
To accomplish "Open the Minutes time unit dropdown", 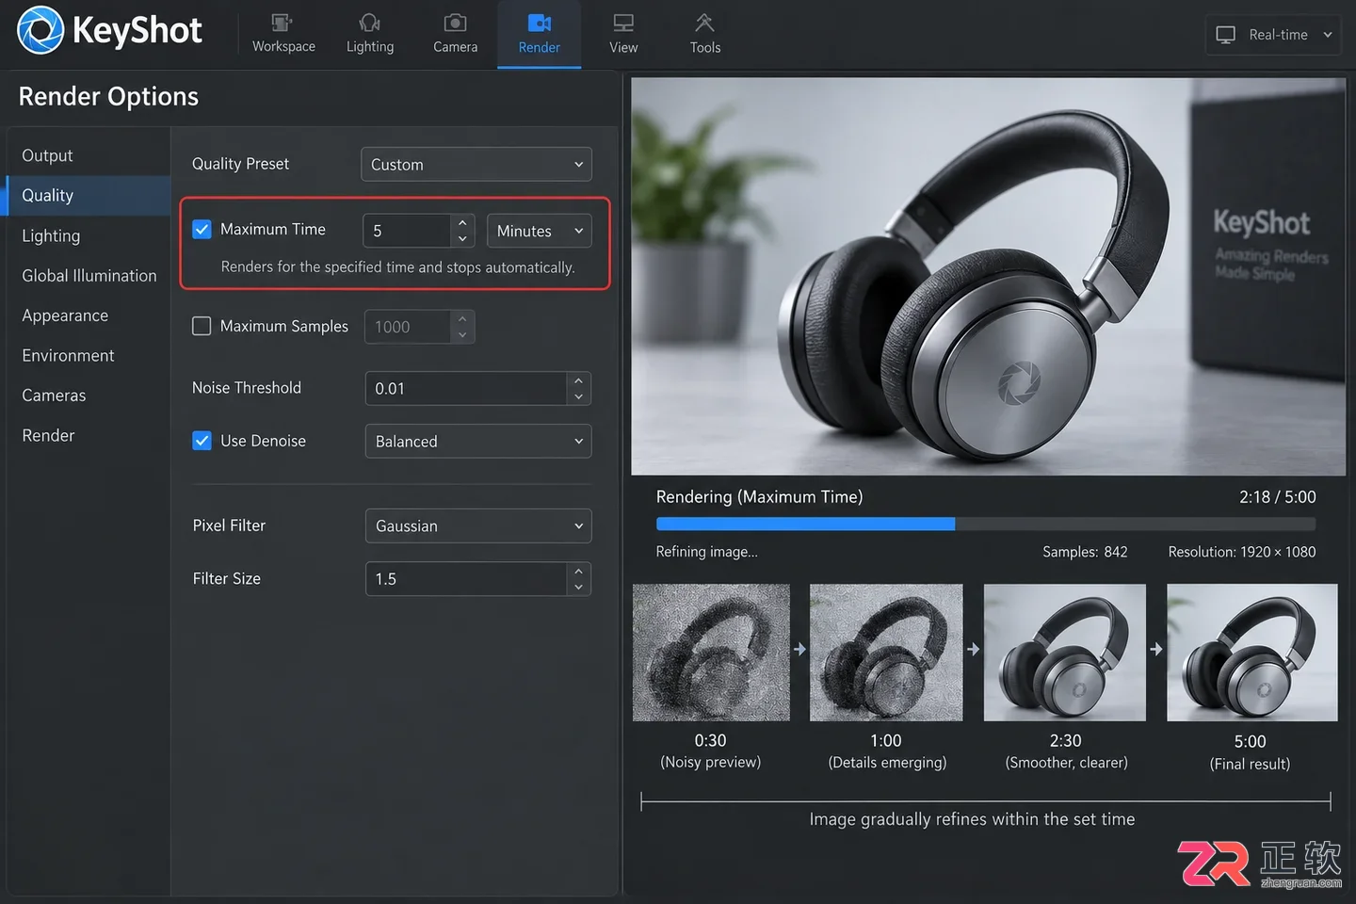I will pyautogui.click(x=540, y=231).
